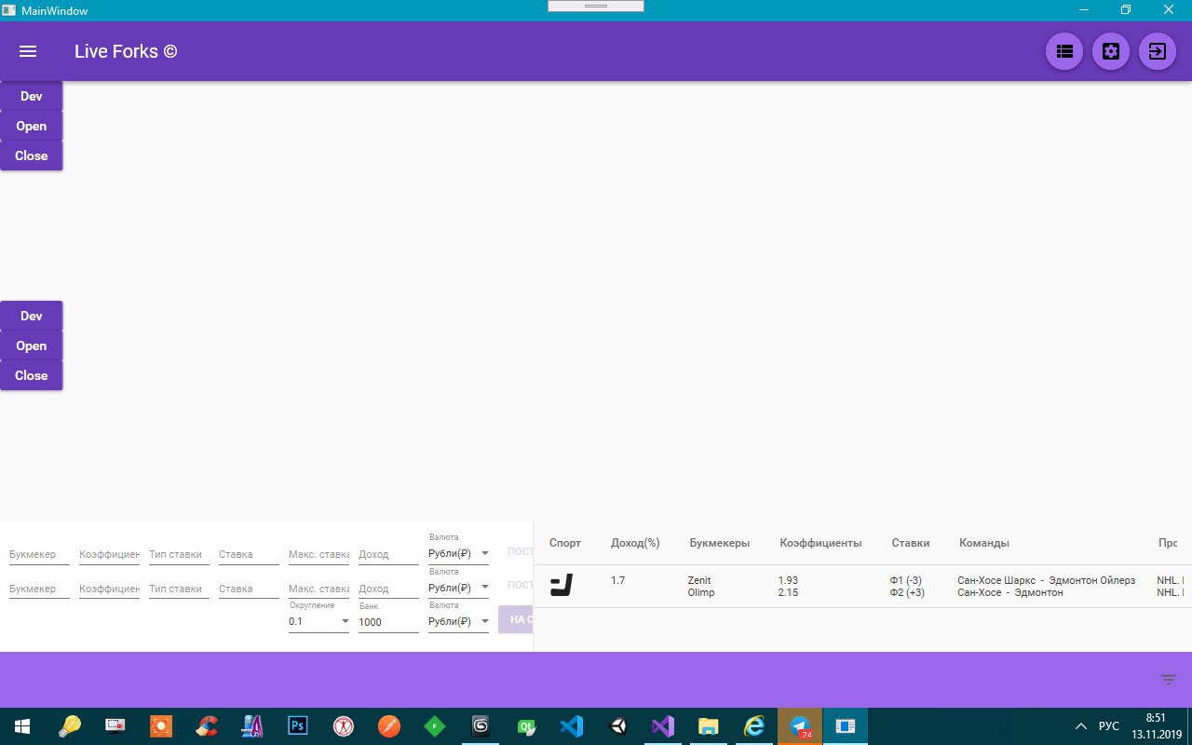Click second row Ставка input field

[249, 589]
